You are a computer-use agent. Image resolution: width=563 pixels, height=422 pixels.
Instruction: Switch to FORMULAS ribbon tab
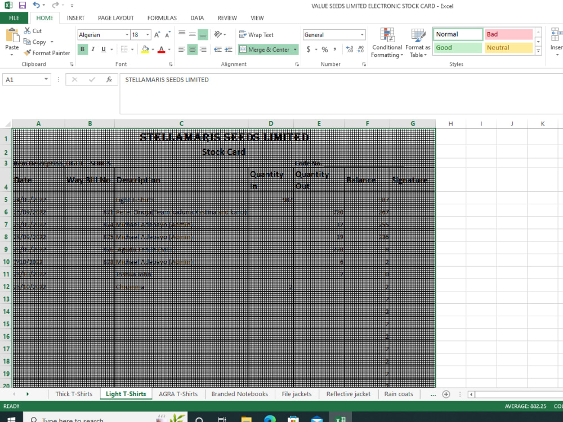[x=162, y=18]
